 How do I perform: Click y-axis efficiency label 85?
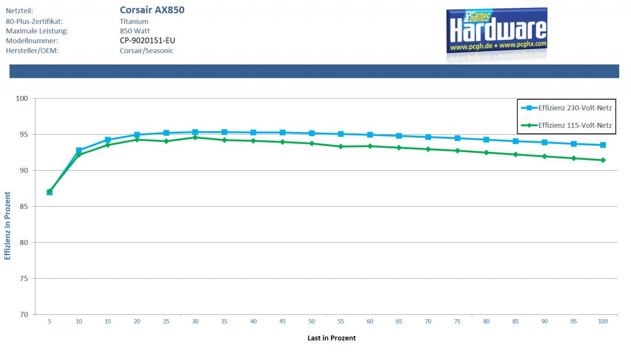click(x=25, y=207)
